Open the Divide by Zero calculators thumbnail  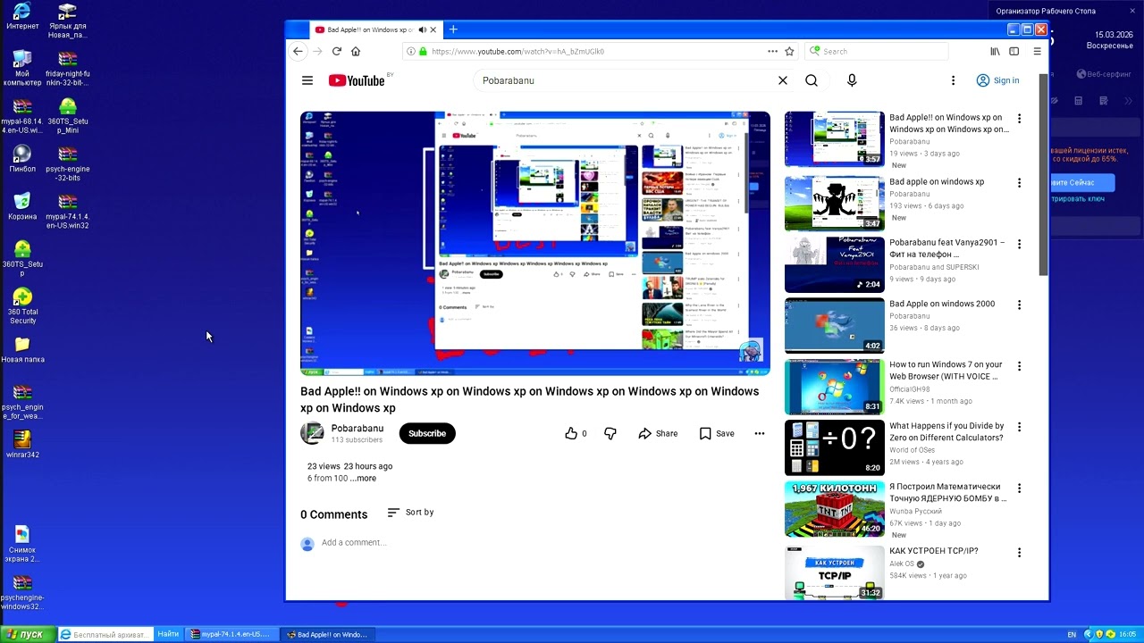click(x=835, y=447)
